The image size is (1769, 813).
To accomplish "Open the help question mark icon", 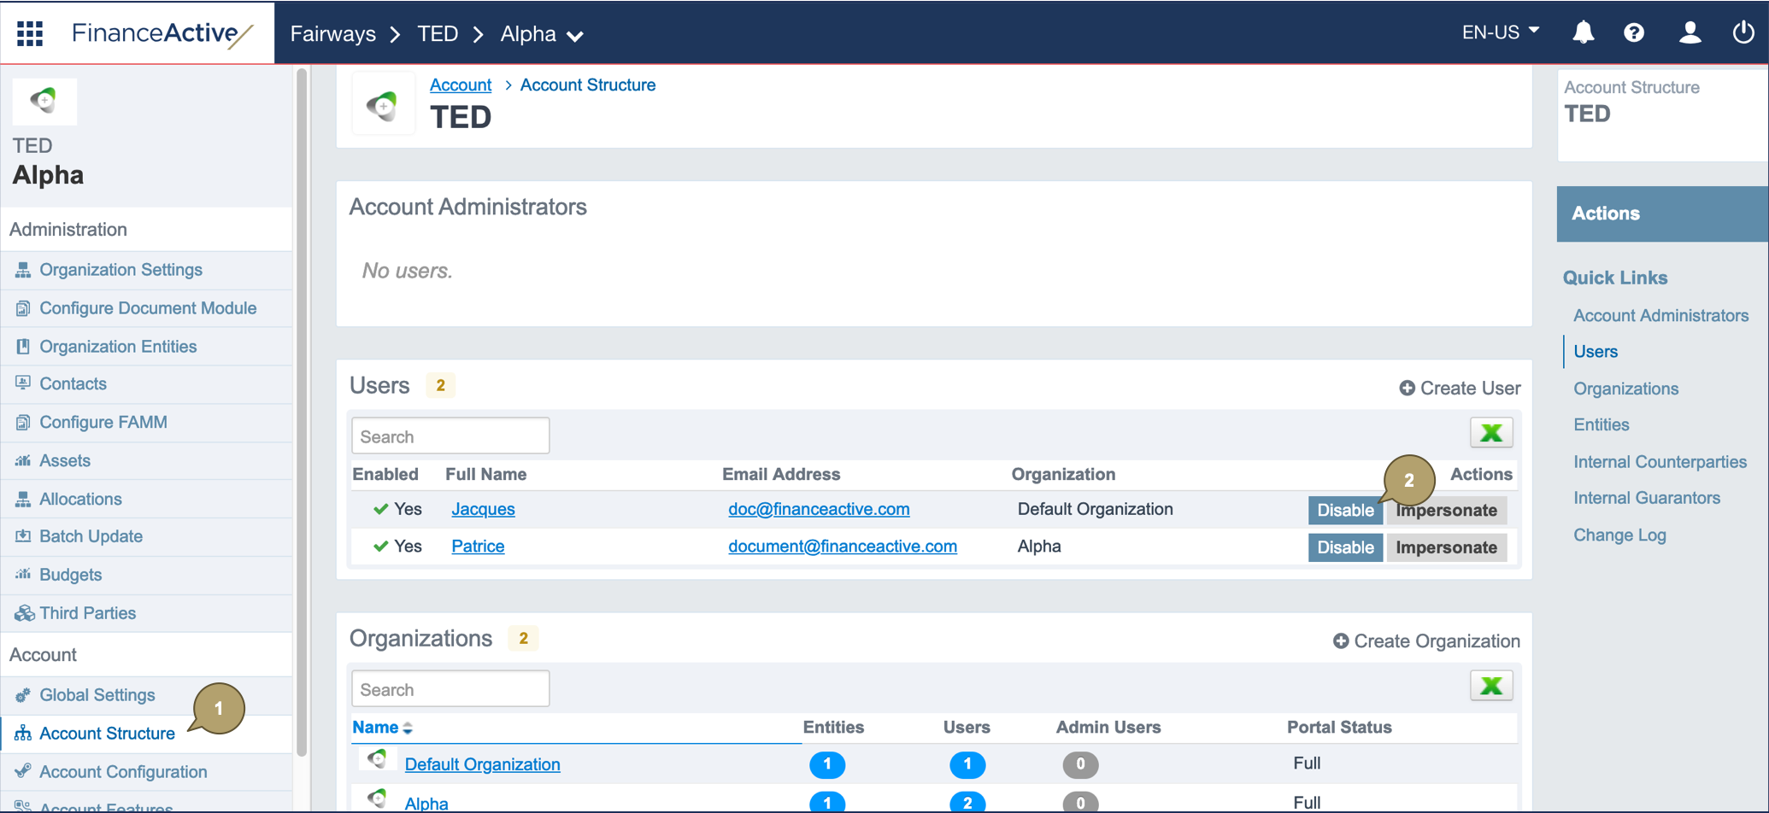I will click(1633, 32).
